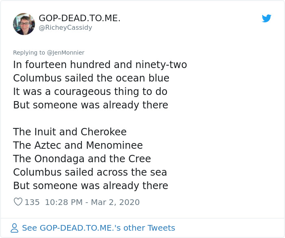
Task: Click the Twitter bird logo
Action: [x=266, y=18]
